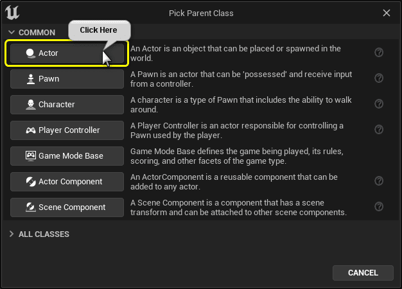This screenshot has width=402, height=289.
Task: Open help for Scene Component class
Action: (x=379, y=207)
